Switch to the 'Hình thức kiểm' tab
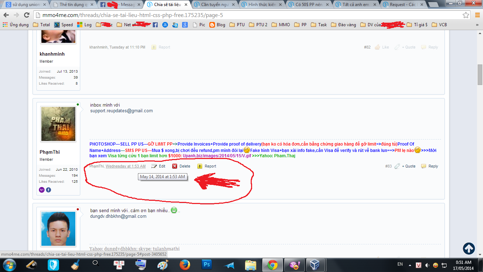The image size is (483, 272). point(262,5)
